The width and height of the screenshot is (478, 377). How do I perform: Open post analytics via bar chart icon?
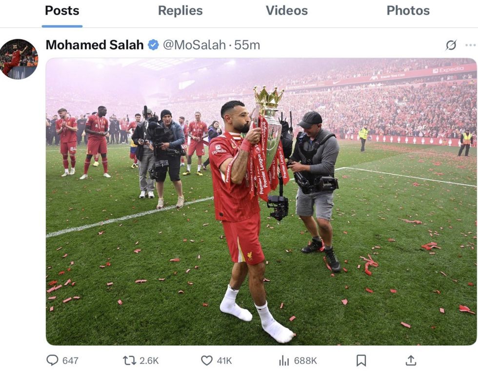[x=283, y=360]
